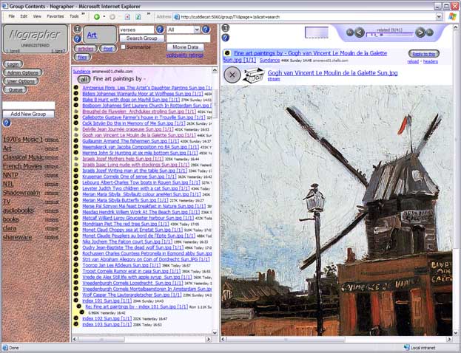The height and width of the screenshot is (353, 461).
Task: Click the greyed Forward browser button
Action: tap(112, 17)
